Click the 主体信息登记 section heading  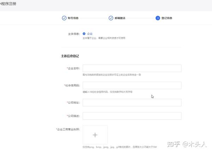click(70, 56)
